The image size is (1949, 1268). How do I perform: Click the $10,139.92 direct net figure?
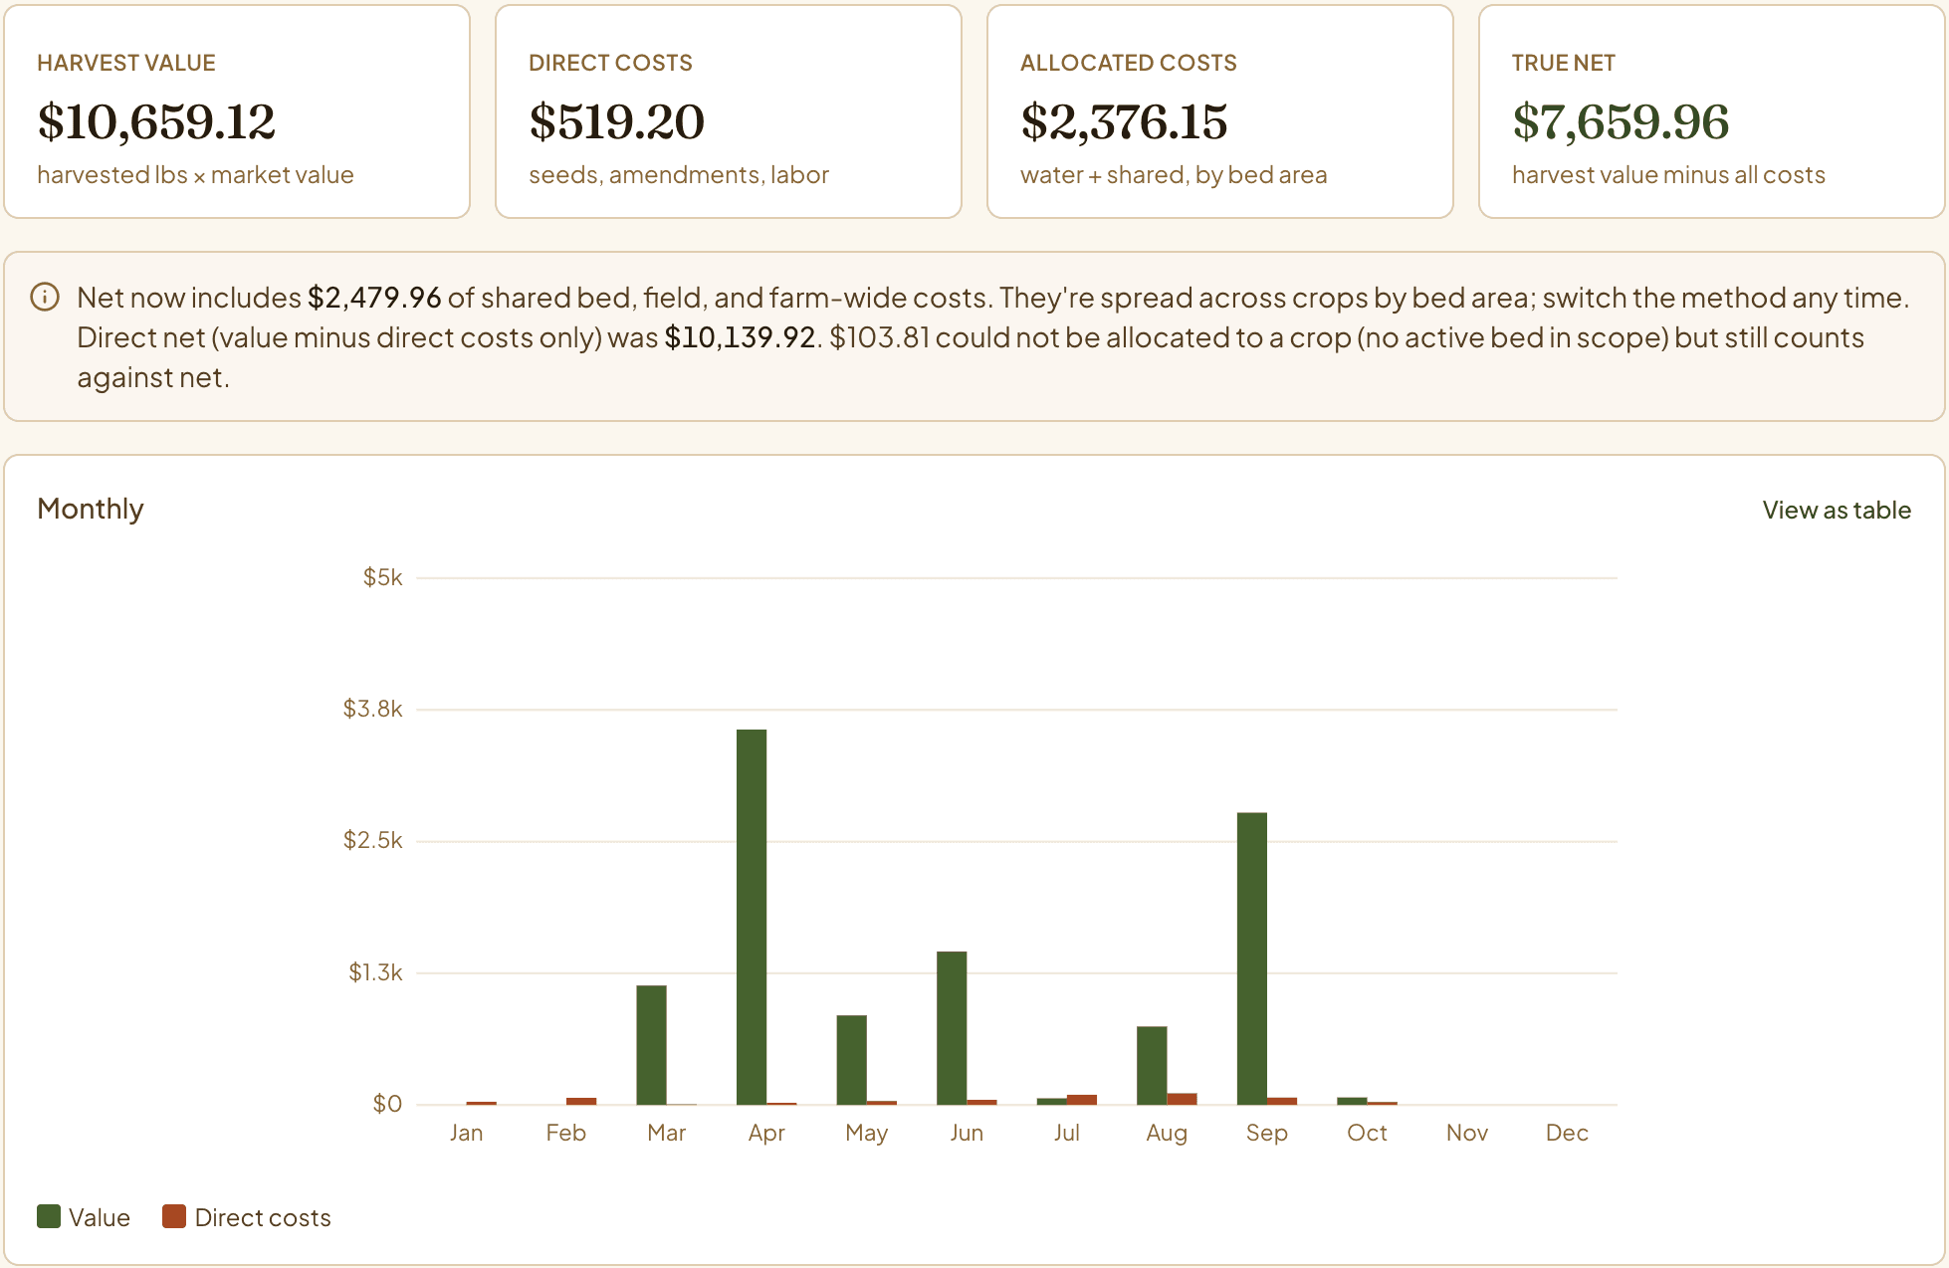click(x=740, y=337)
